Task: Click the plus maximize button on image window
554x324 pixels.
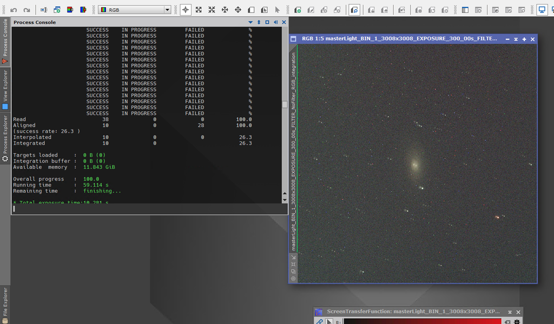Action: pyautogui.click(x=524, y=39)
